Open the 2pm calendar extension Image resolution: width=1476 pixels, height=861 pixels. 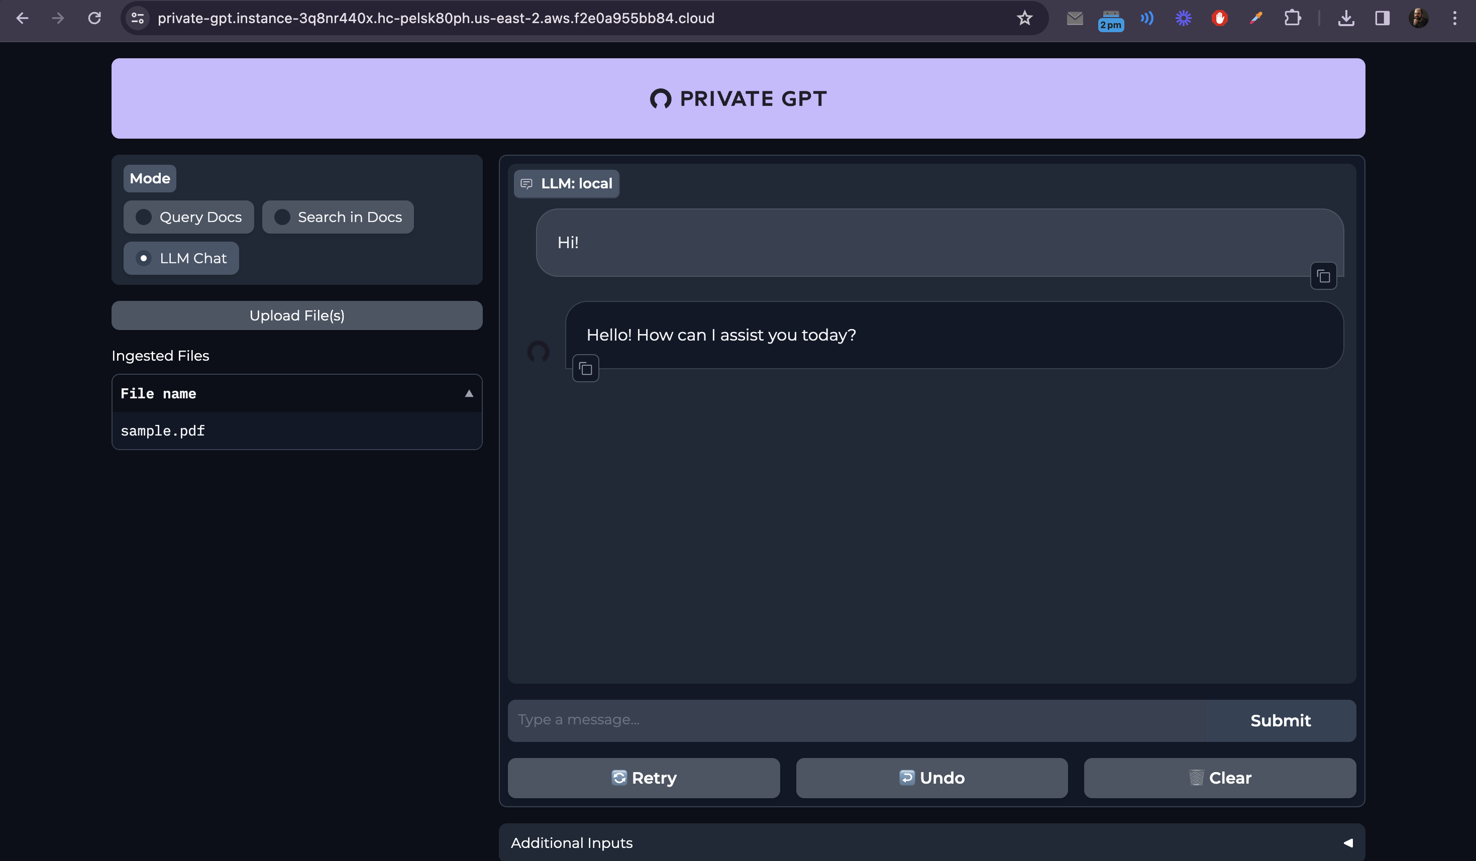coord(1110,20)
